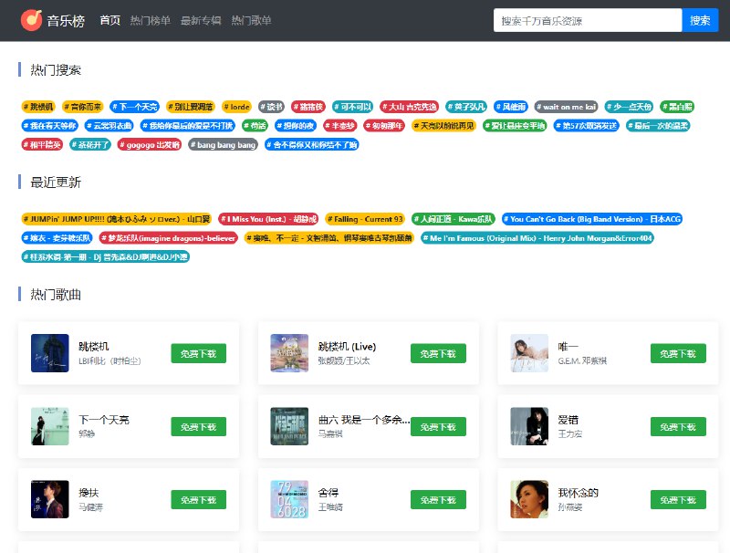Click the 音乐榜 logo icon
Image resolution: width=730 pixels, height=553 pixels.
31,20
